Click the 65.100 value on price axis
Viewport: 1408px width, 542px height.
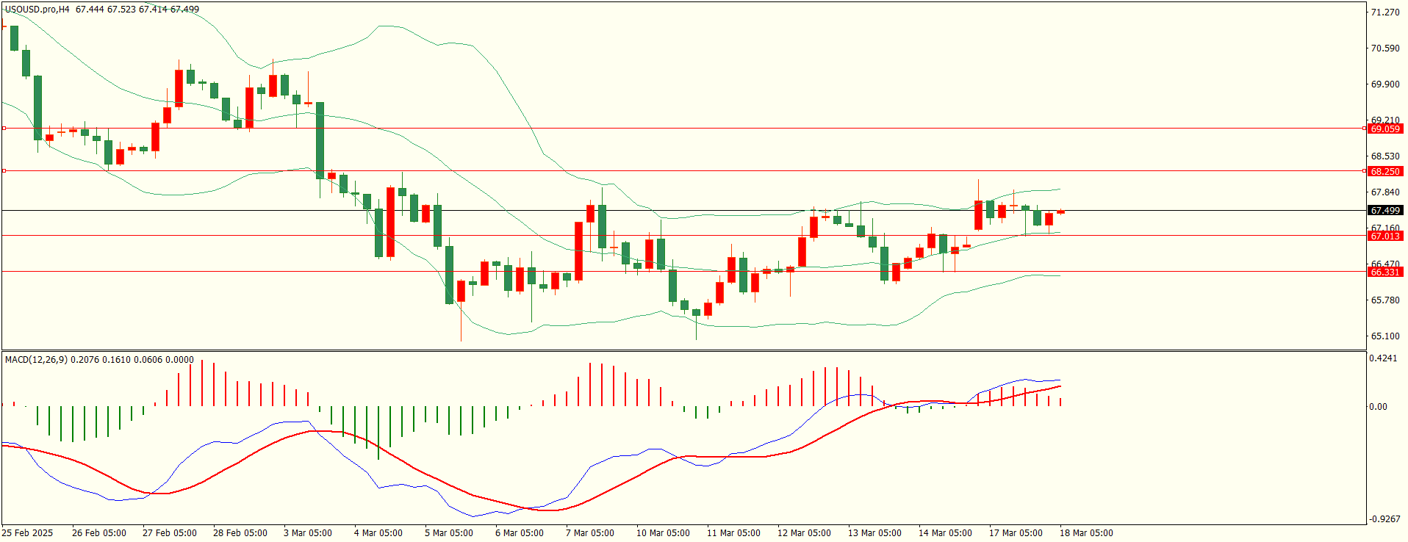pos(1384,336)
